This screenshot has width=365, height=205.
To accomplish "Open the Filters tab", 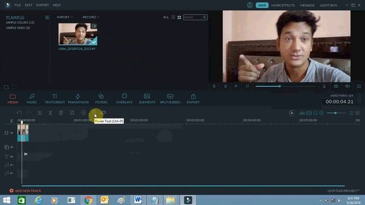I will coord(101,99).
